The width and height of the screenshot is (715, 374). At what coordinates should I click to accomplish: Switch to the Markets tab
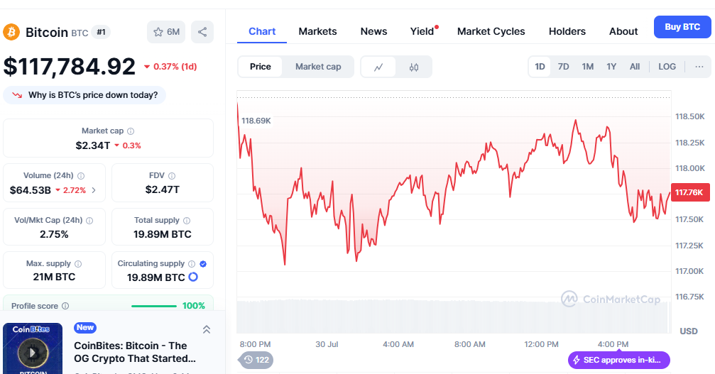click(x=317, y=31)
